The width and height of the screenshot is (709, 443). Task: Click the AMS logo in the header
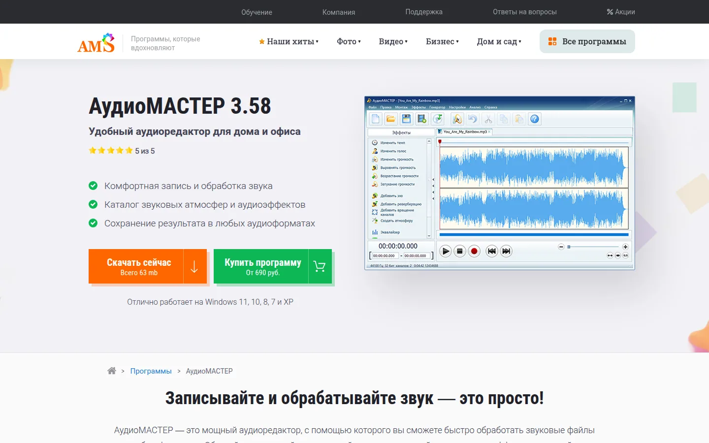(96, 42)
